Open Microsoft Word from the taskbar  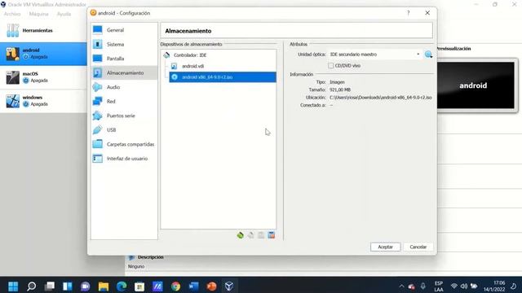point(193,286)
